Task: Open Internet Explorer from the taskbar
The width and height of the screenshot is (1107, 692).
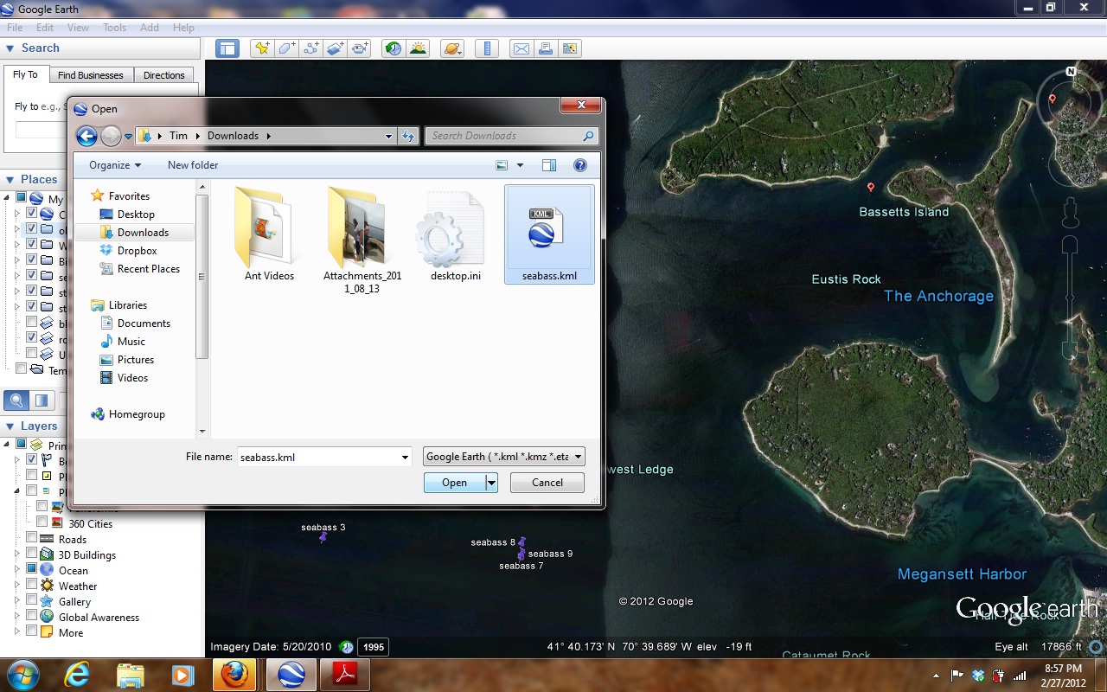Action: (x=78, y=674)
